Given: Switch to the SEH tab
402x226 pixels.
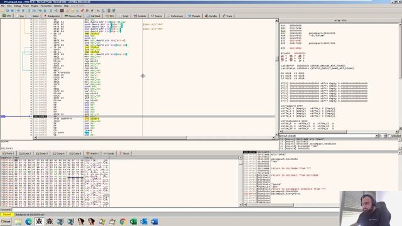Looking at the screenshot, I should click(x=110, y=16).
